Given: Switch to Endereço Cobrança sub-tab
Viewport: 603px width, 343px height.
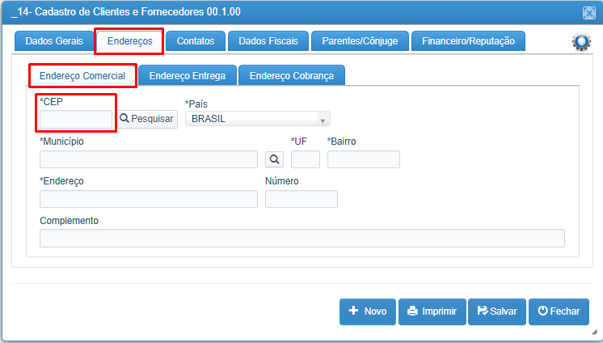Looking at the screenshot, I should (292, 75).
